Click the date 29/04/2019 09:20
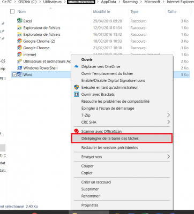 pyautogui.click(x=107, y=21)
